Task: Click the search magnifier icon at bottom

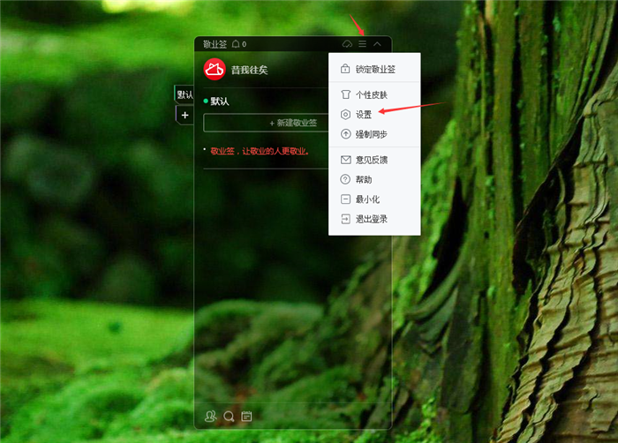Action: (x=228, y=416)
